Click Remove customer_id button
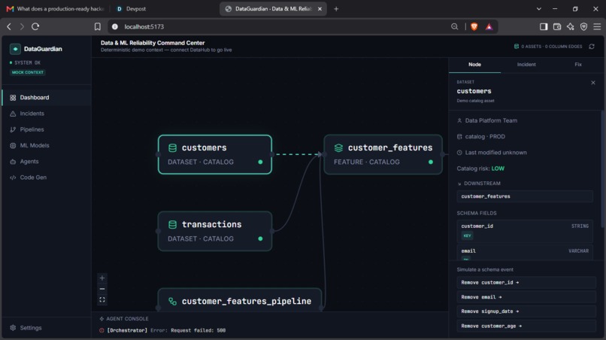Image resolution: width=606 pixels, height=340 pixels. pos(526,282)
